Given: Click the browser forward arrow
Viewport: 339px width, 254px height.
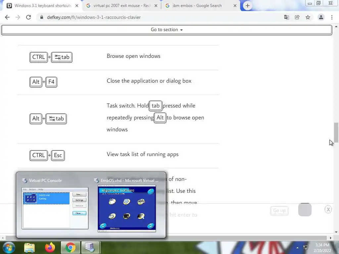Looking at the screenshot, I should pos(18,17).
